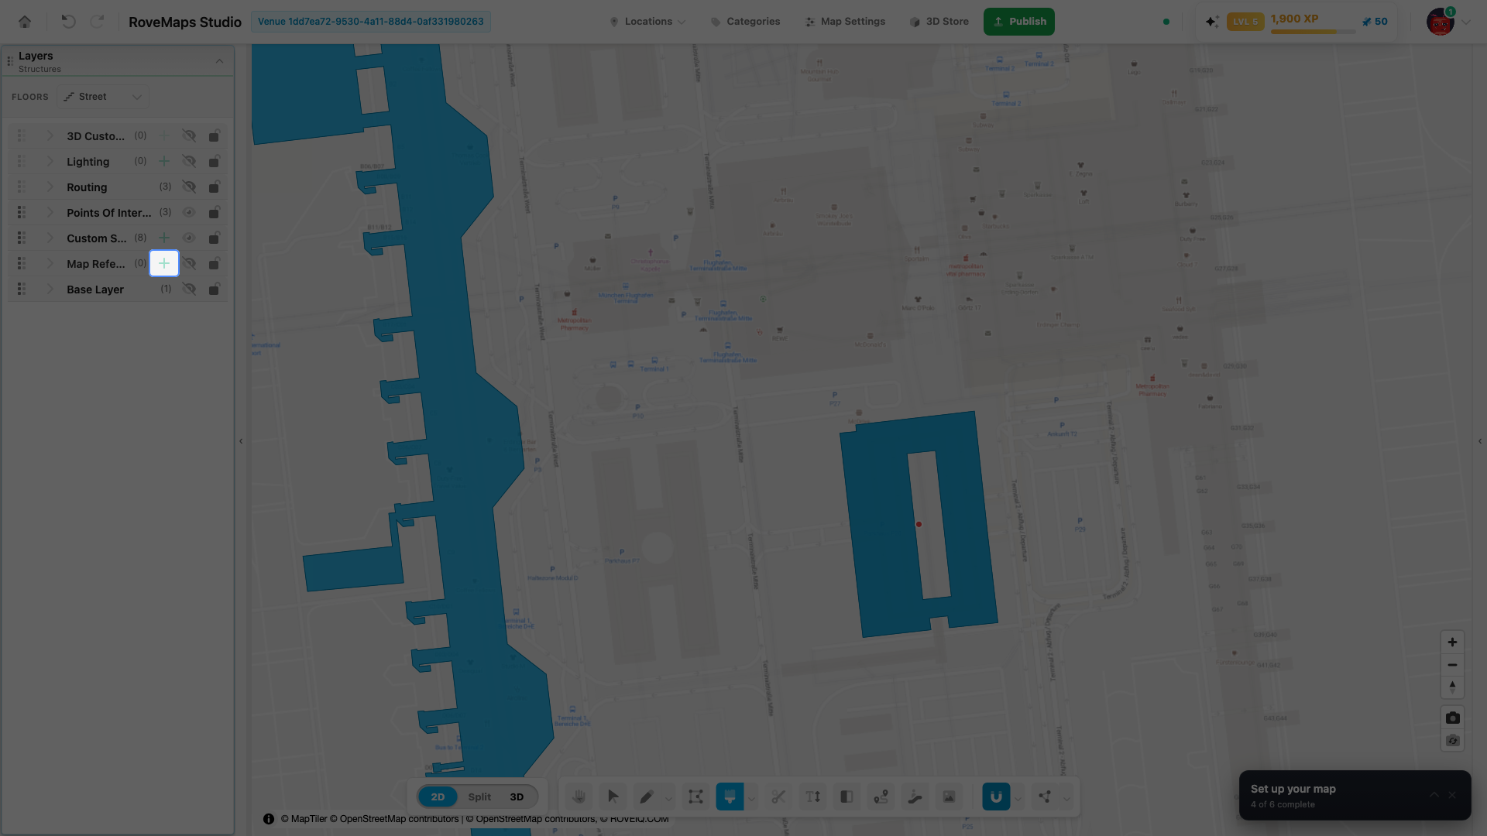Open Map Settings
The image size is (1487, 836).
tap(845, 22)
